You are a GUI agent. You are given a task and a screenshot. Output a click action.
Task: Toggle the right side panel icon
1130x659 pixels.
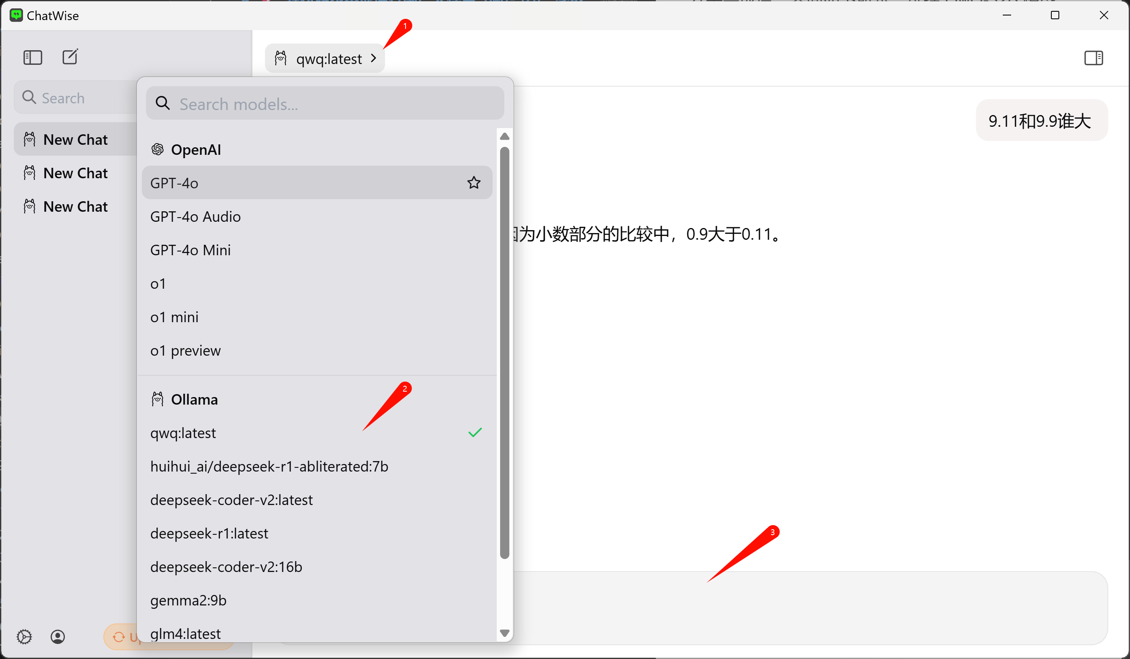[1093, 58]
